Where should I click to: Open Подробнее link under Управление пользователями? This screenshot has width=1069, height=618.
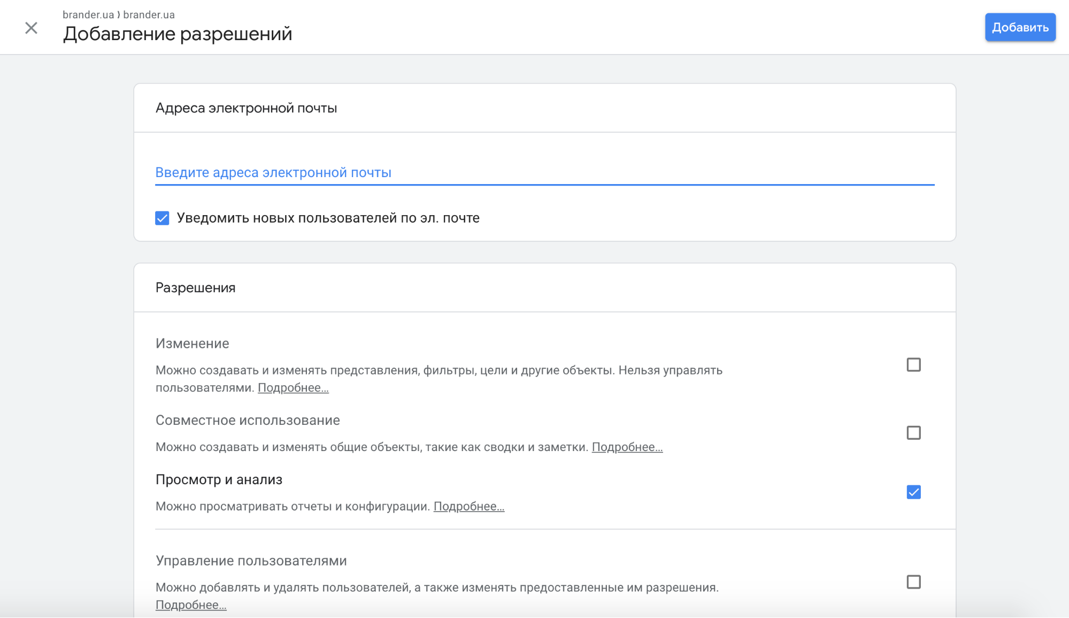pos(191,605)
